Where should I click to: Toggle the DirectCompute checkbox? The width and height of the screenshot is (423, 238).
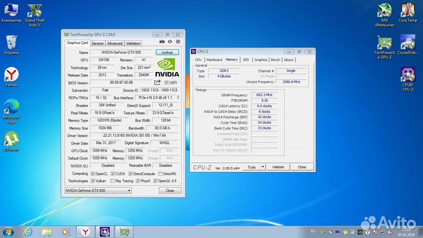coord(130,174)
